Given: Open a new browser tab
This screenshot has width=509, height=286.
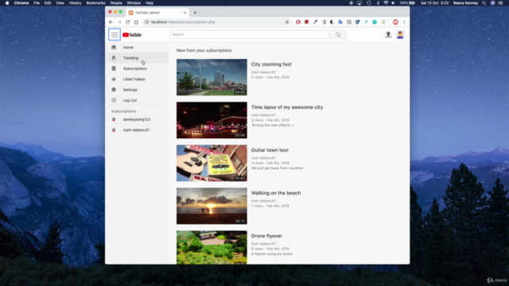Looking at the screenshot, I should [x=195, y=13].
